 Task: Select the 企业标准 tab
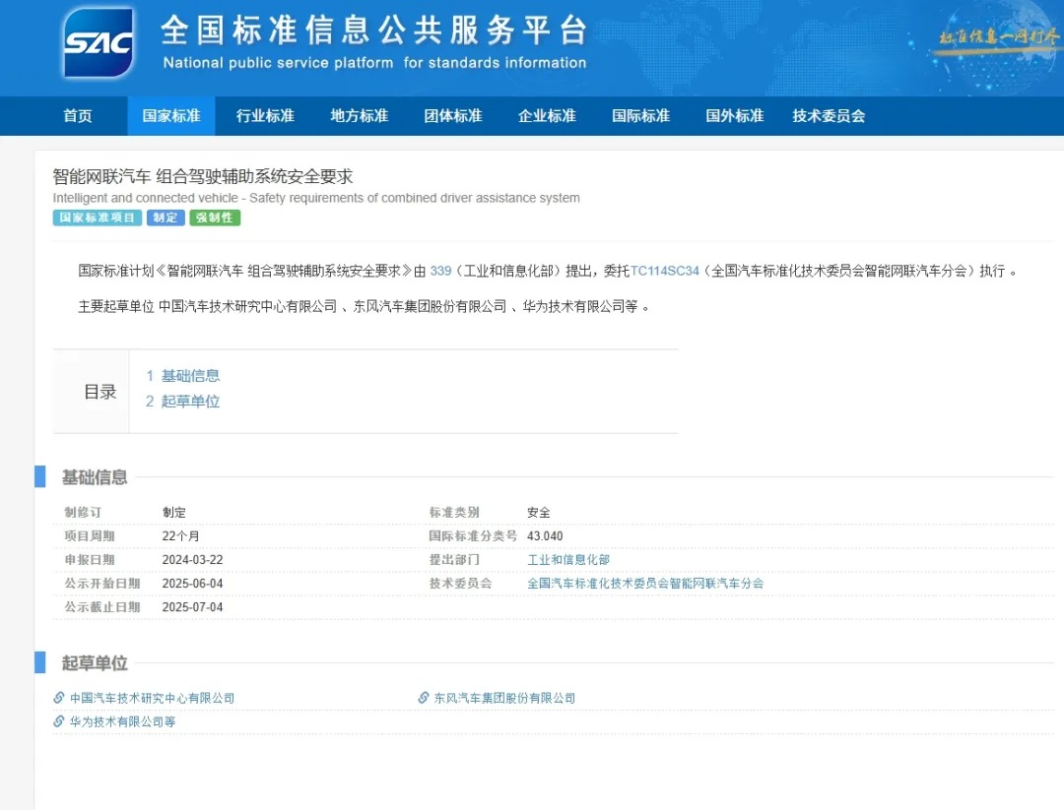click(547, 116)
